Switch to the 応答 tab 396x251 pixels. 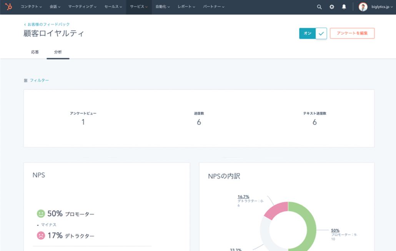[x=35, y=52]
